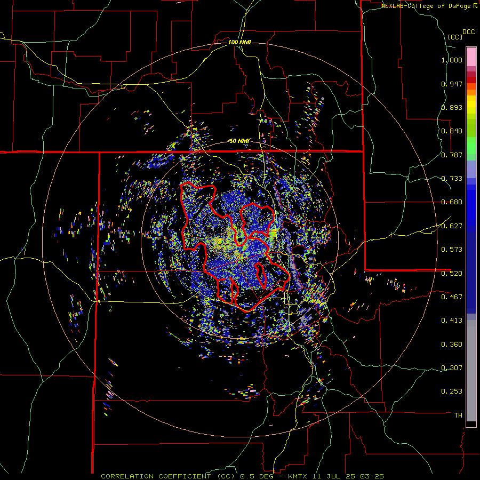Viewport: 480px width, 480px height.
Task: Click the 1.000 scale value
Action: [x=452, y=60]
